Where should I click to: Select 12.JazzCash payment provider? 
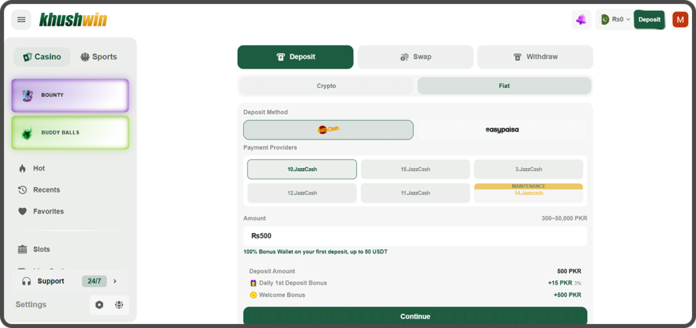pyautogui.click(x=302, y=193)
